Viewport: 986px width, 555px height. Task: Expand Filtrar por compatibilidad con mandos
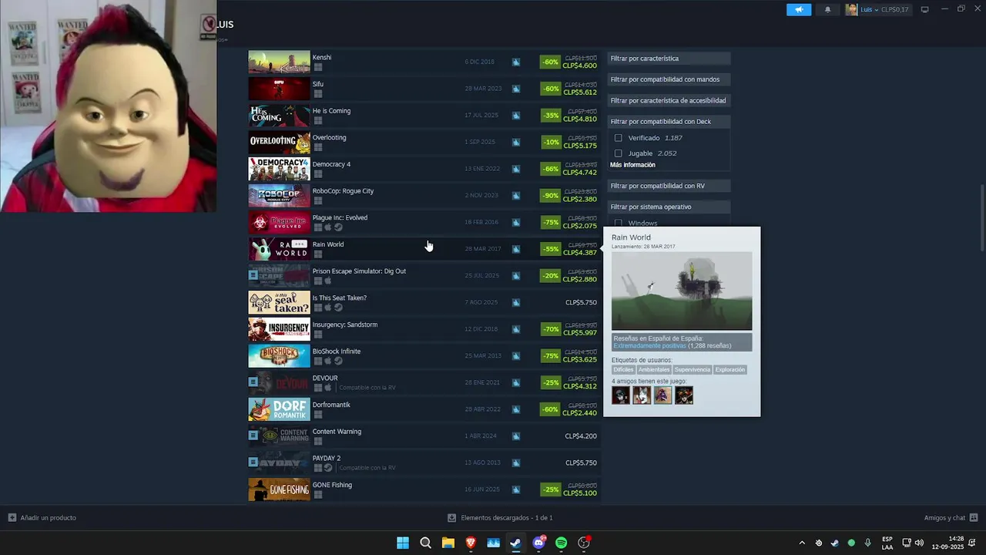[x=669, y=79]
